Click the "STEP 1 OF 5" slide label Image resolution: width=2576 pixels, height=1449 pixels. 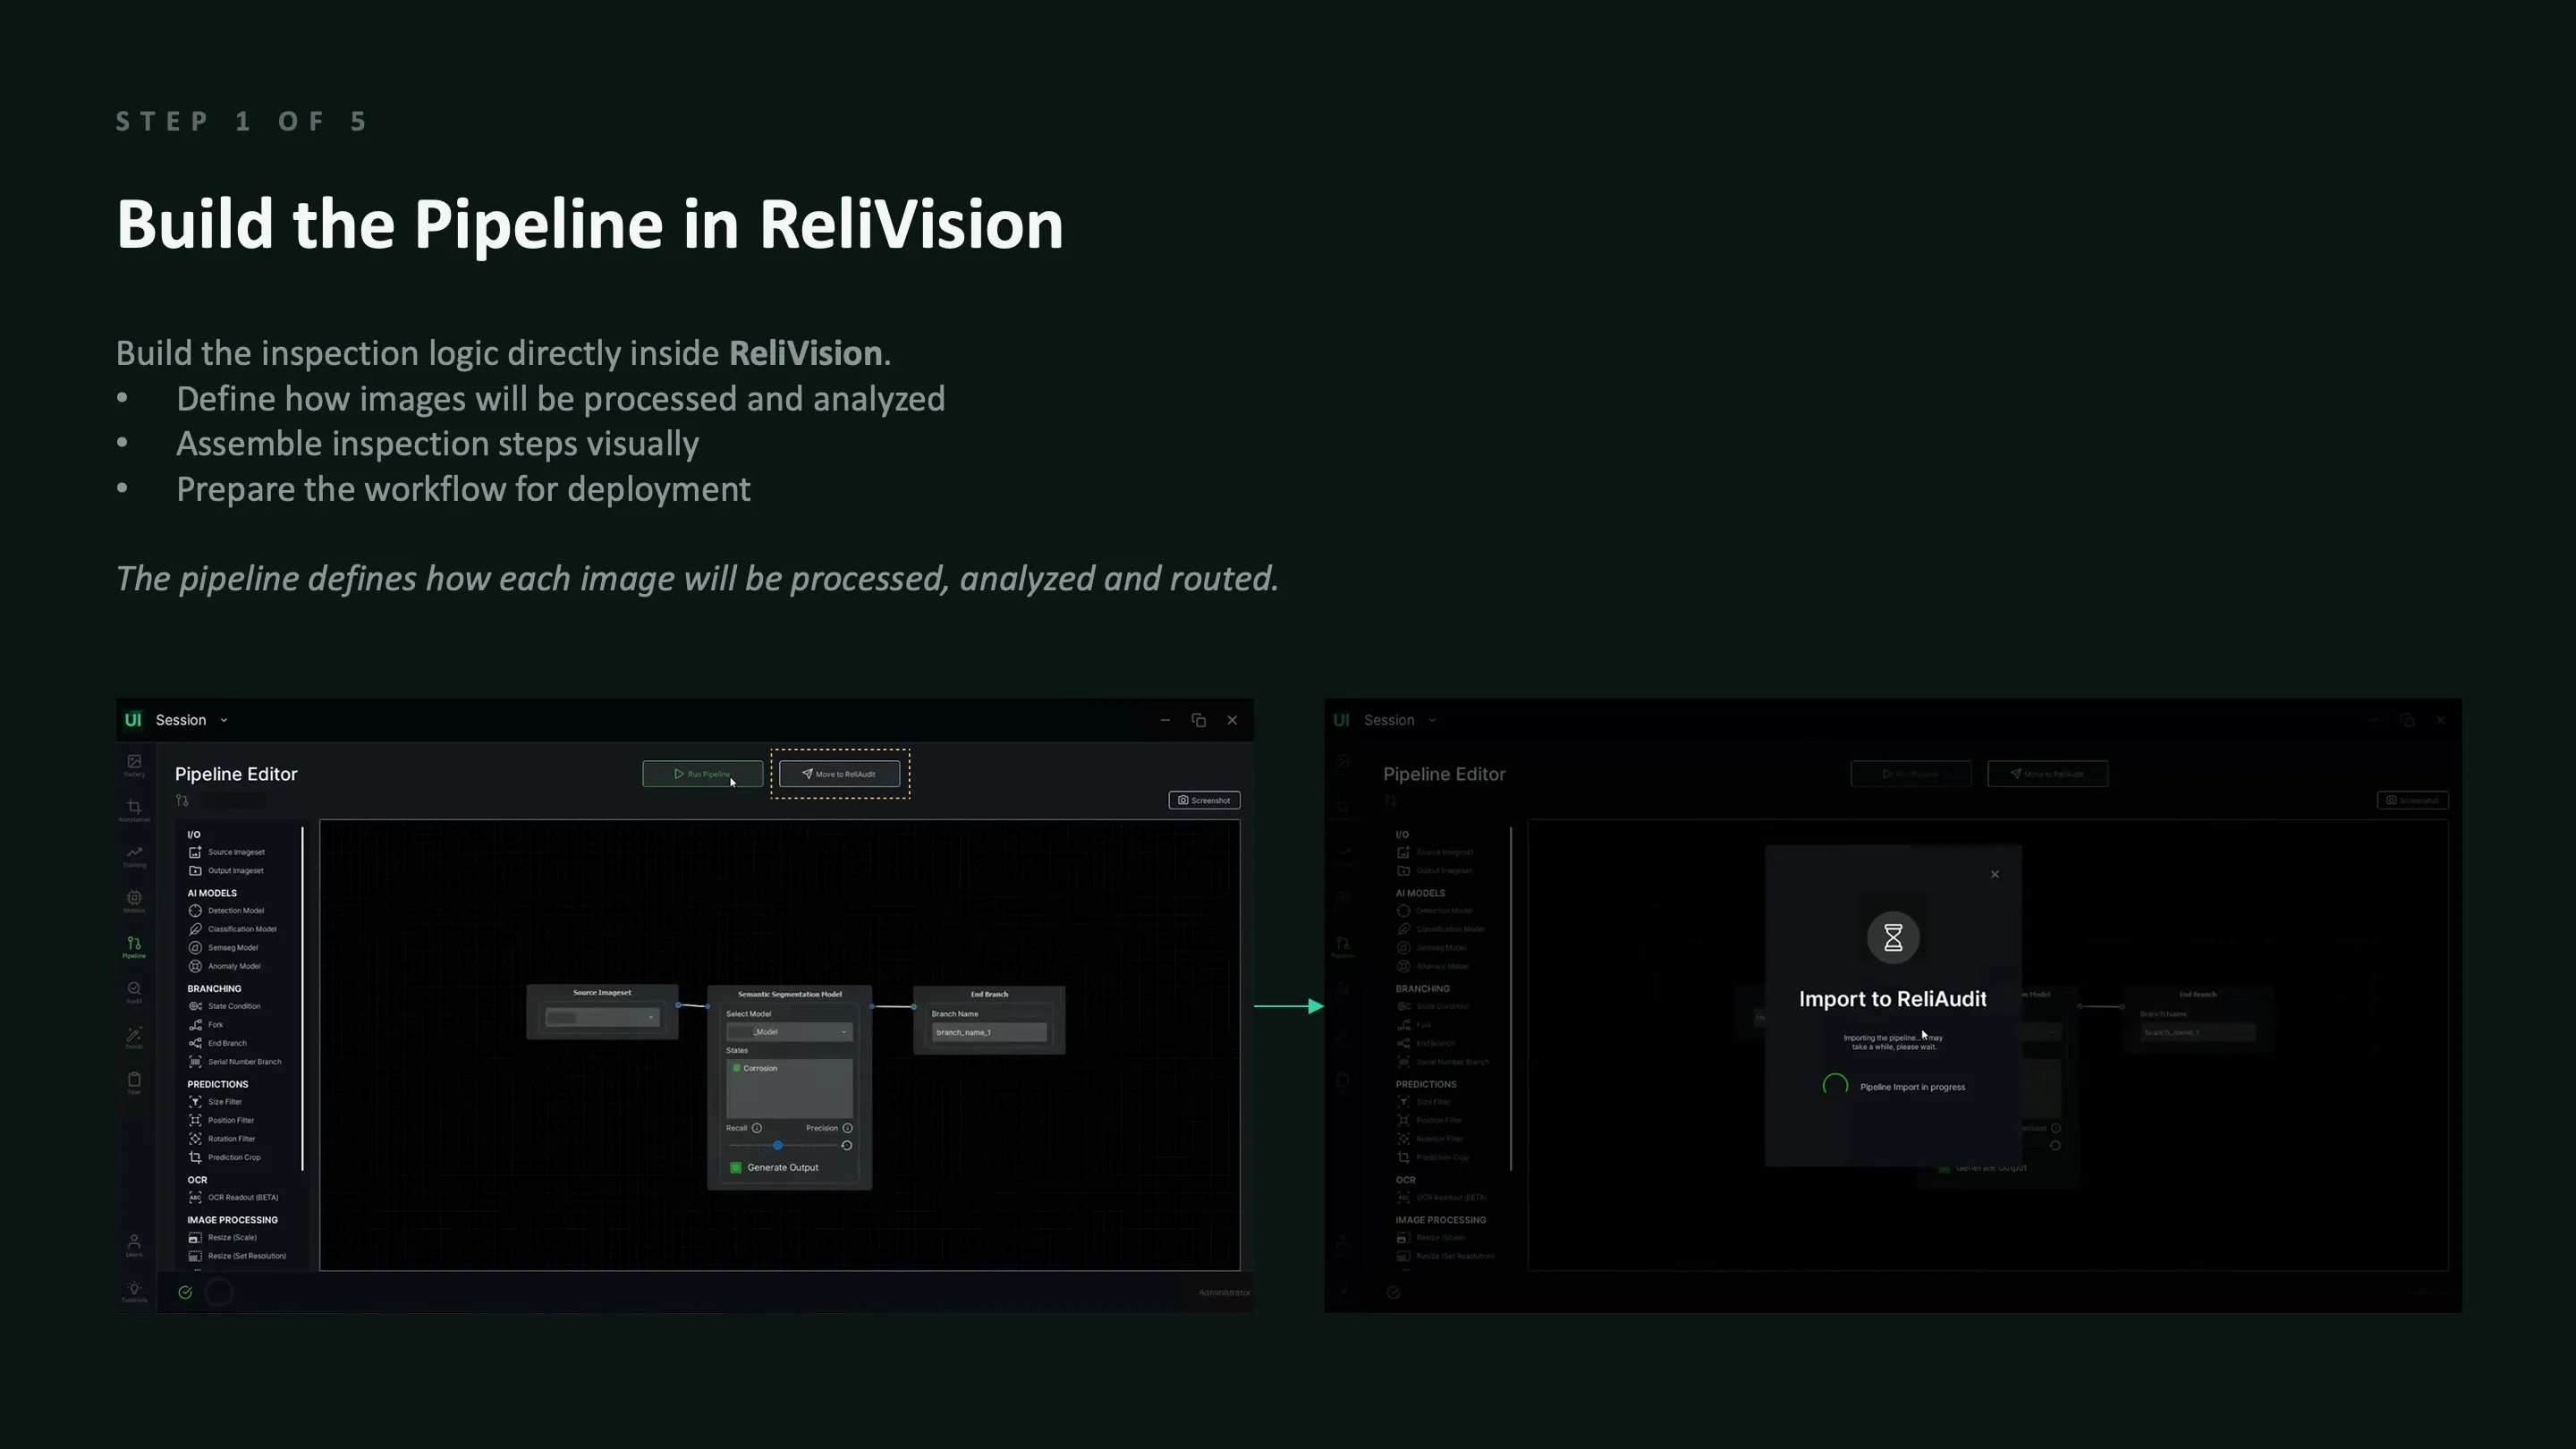(x=242, y=122)
